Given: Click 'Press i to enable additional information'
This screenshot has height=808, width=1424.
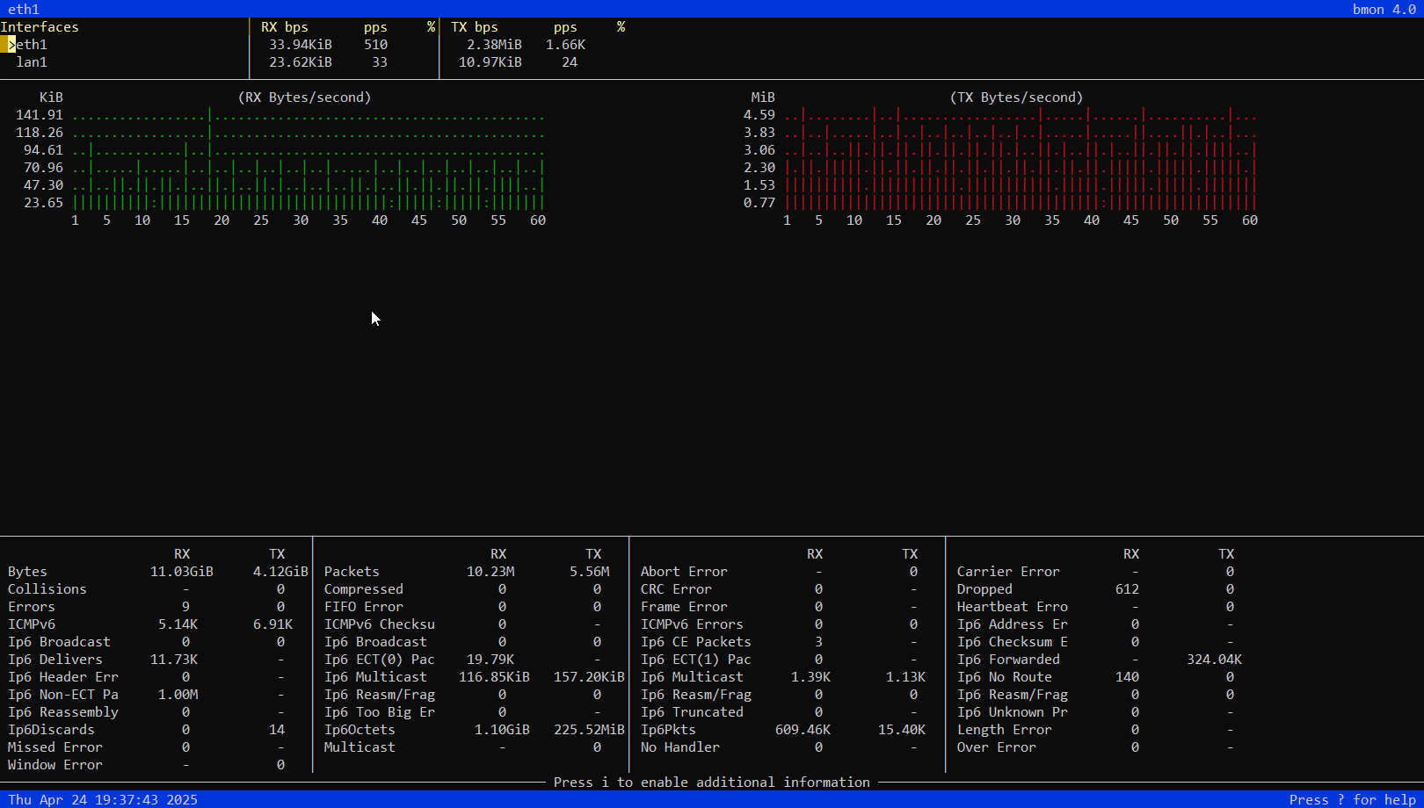Looking at the screenshot, I should coord(712,783).
